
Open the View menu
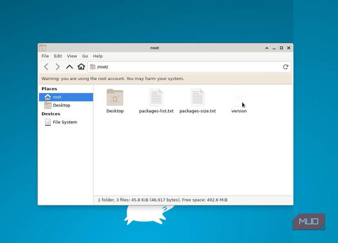click(x=72, y=56)
